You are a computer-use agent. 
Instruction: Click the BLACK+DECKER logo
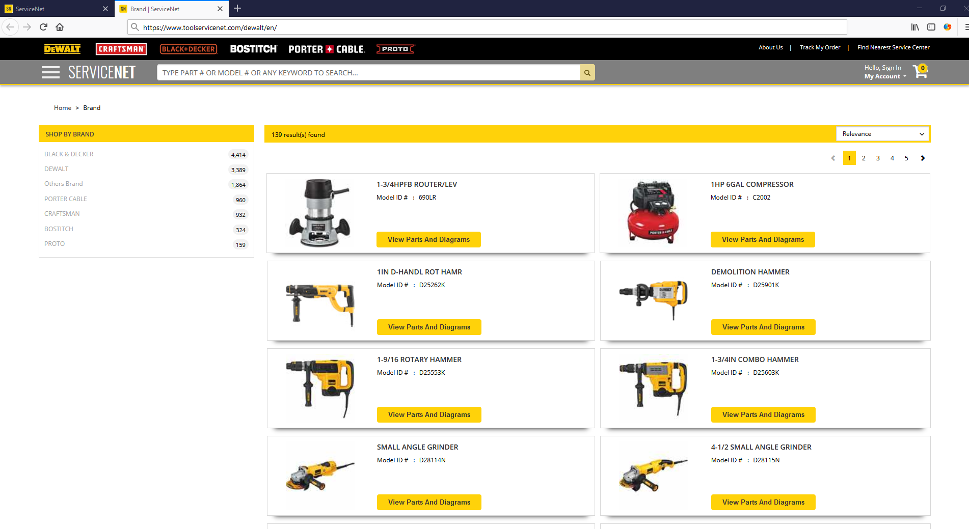pyautogui.click(x=188, y=49)
